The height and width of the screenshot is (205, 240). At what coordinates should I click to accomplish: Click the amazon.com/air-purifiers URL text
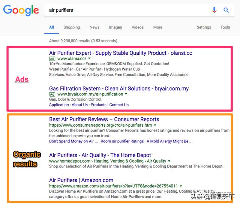(113, 186)
